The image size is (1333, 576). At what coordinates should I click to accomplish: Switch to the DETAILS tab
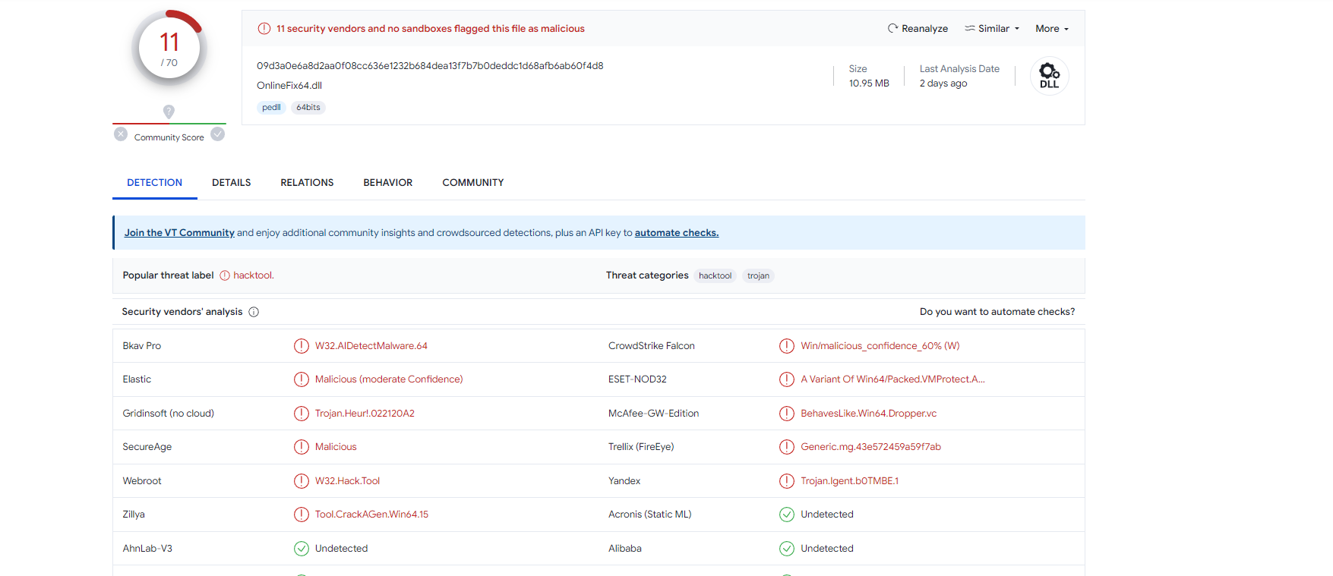point(231,183)
